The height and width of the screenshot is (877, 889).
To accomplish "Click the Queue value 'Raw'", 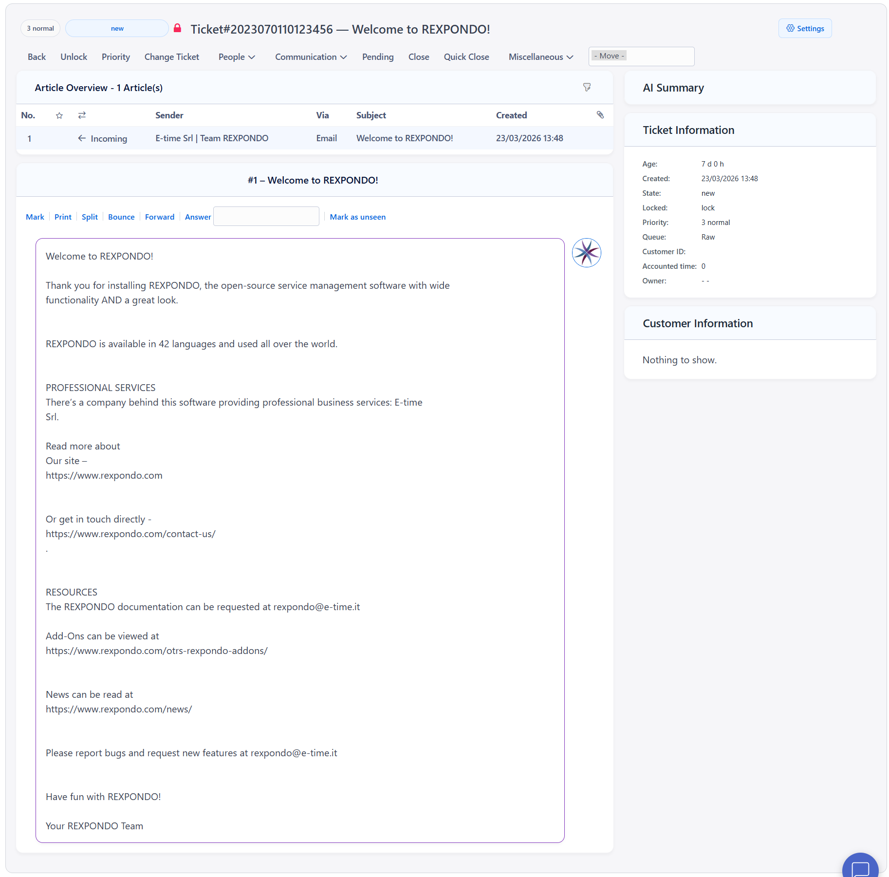I will [x=708, y=237].
